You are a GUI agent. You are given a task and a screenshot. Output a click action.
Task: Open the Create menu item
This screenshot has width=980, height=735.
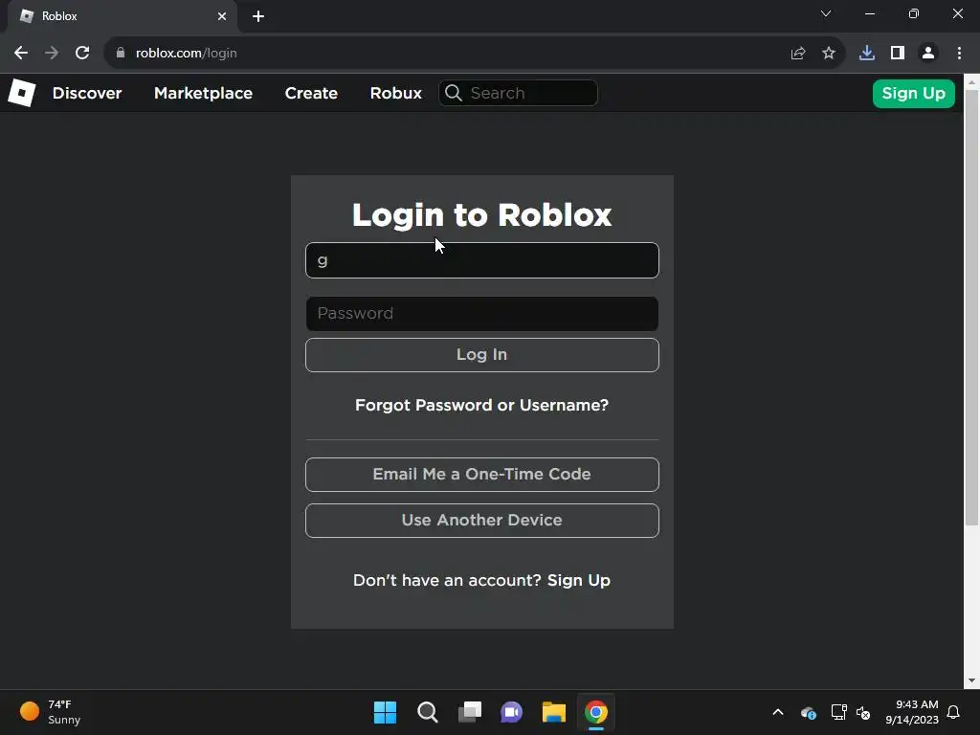point(311,93)
